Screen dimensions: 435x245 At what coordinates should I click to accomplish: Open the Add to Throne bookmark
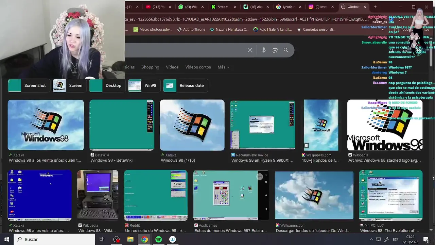[191, 30]
